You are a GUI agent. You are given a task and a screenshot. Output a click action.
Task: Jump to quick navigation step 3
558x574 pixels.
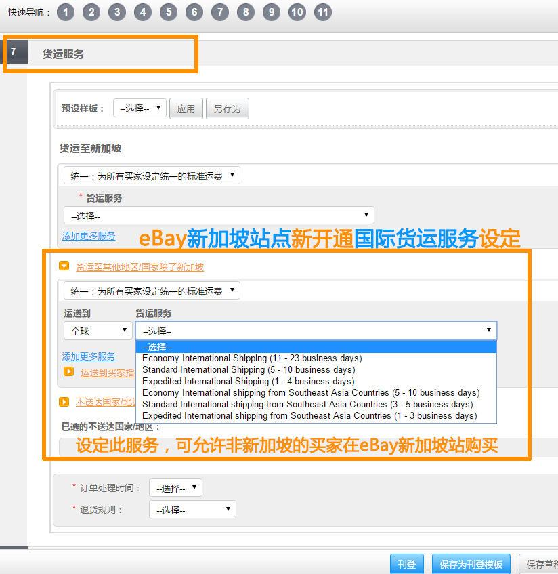(x=117, y=12)
